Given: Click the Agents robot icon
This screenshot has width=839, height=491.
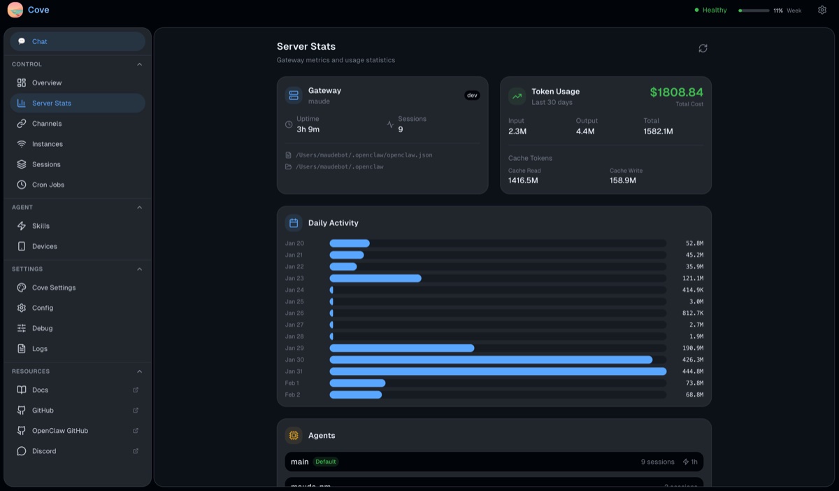Looking at the screenshot, I should click(x=293, y=435).
